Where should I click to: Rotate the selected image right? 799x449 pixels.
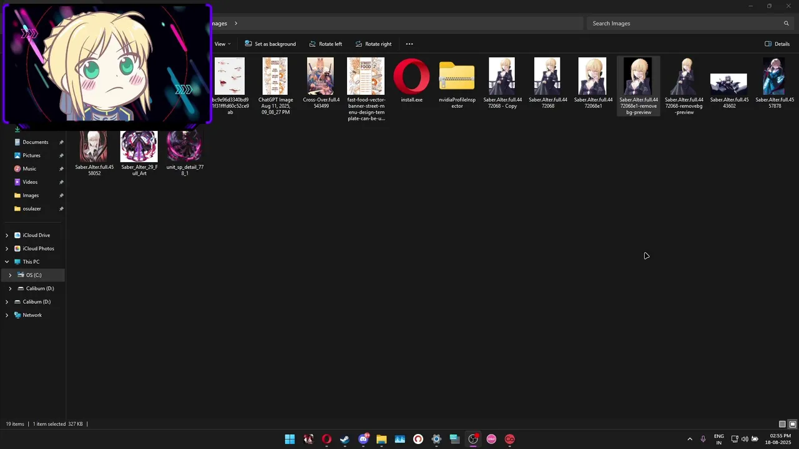coord(373,44)
